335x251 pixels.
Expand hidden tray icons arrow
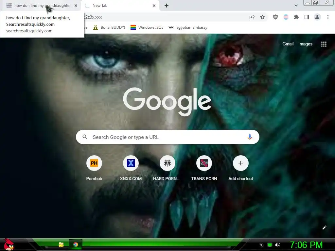click(x=261, y=245)
